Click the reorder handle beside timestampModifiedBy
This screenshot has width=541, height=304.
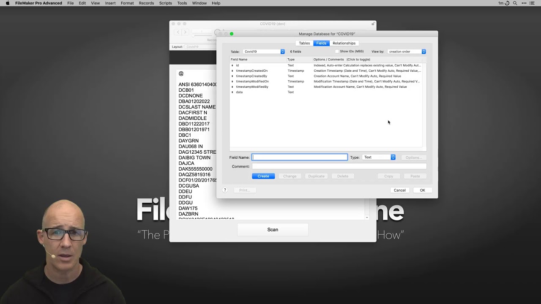pos(232,87)
